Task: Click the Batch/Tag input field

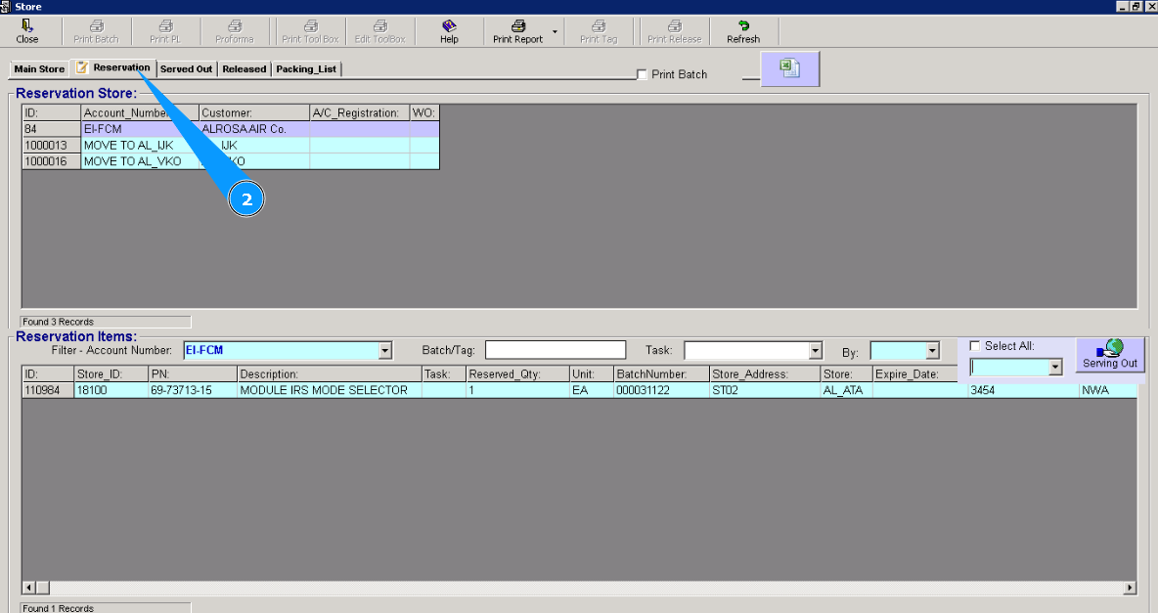Action: (x=556, y=350)
